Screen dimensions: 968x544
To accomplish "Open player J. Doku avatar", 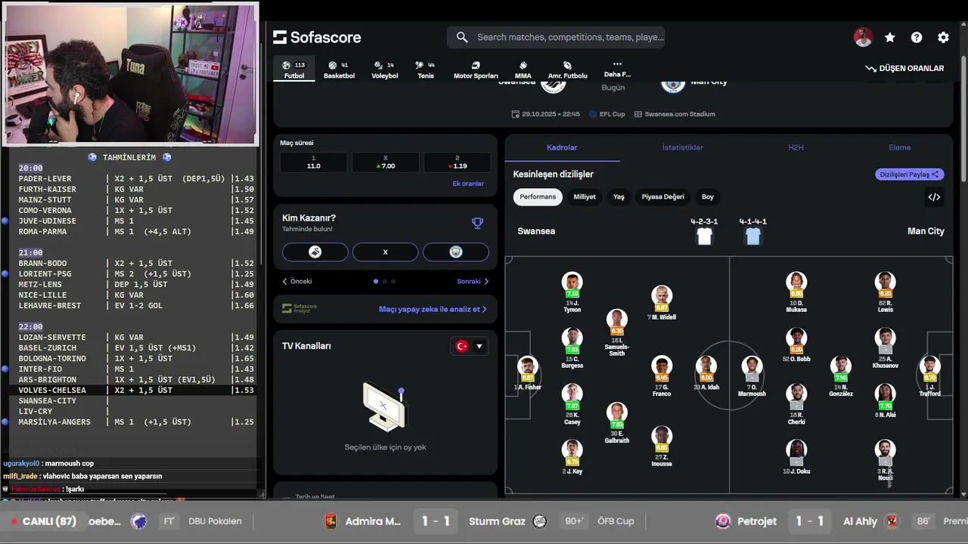I will point(796,450).
